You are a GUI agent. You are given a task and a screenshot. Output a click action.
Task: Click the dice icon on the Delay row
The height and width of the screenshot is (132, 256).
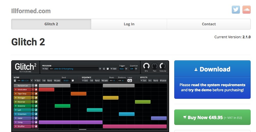tap(36, 122)
